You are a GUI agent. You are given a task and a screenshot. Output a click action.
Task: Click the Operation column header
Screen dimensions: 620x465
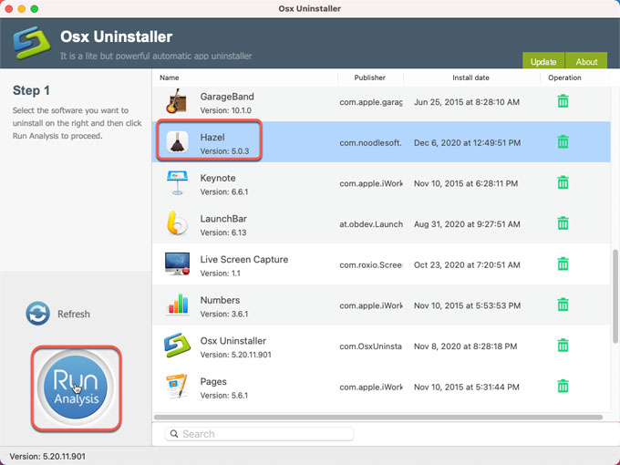pos(564,77)
